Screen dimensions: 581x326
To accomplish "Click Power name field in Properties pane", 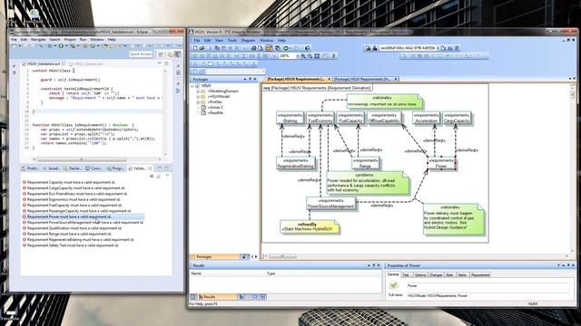I will pyautogui.click(x=487, y=286).
